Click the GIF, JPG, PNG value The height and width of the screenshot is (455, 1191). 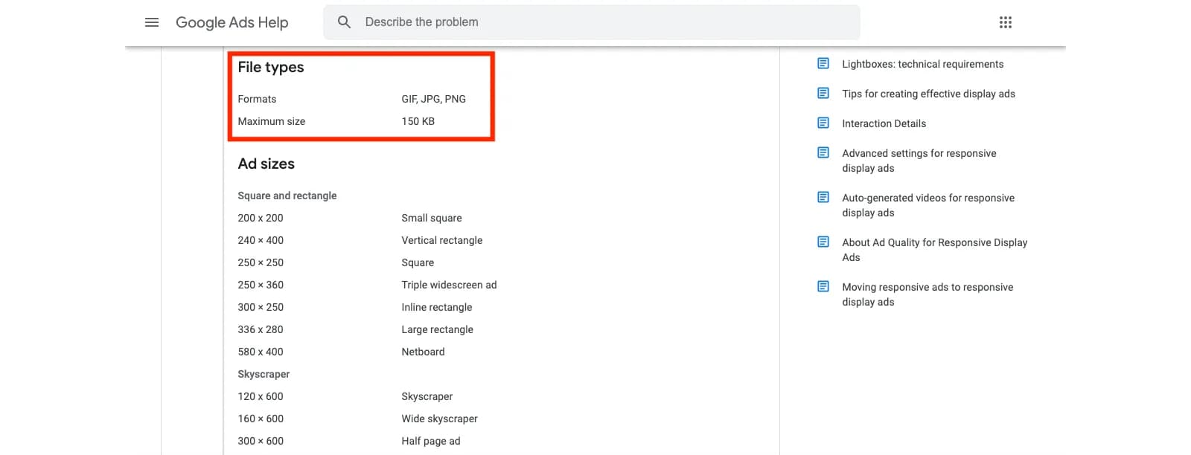[x=433, y=99]
